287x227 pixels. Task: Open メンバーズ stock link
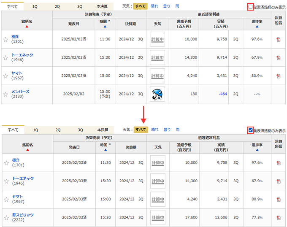[20, 92]
